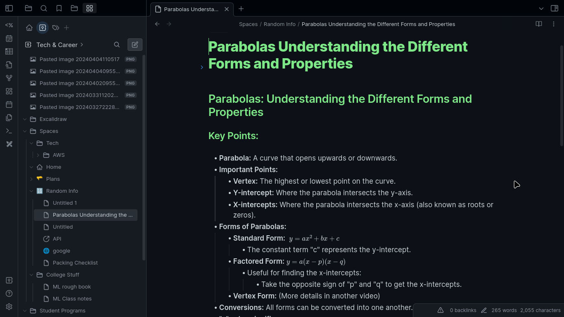Click the 2,055 characters counter
Viewport: 564px width, 317px height.
tap(540, 310)
